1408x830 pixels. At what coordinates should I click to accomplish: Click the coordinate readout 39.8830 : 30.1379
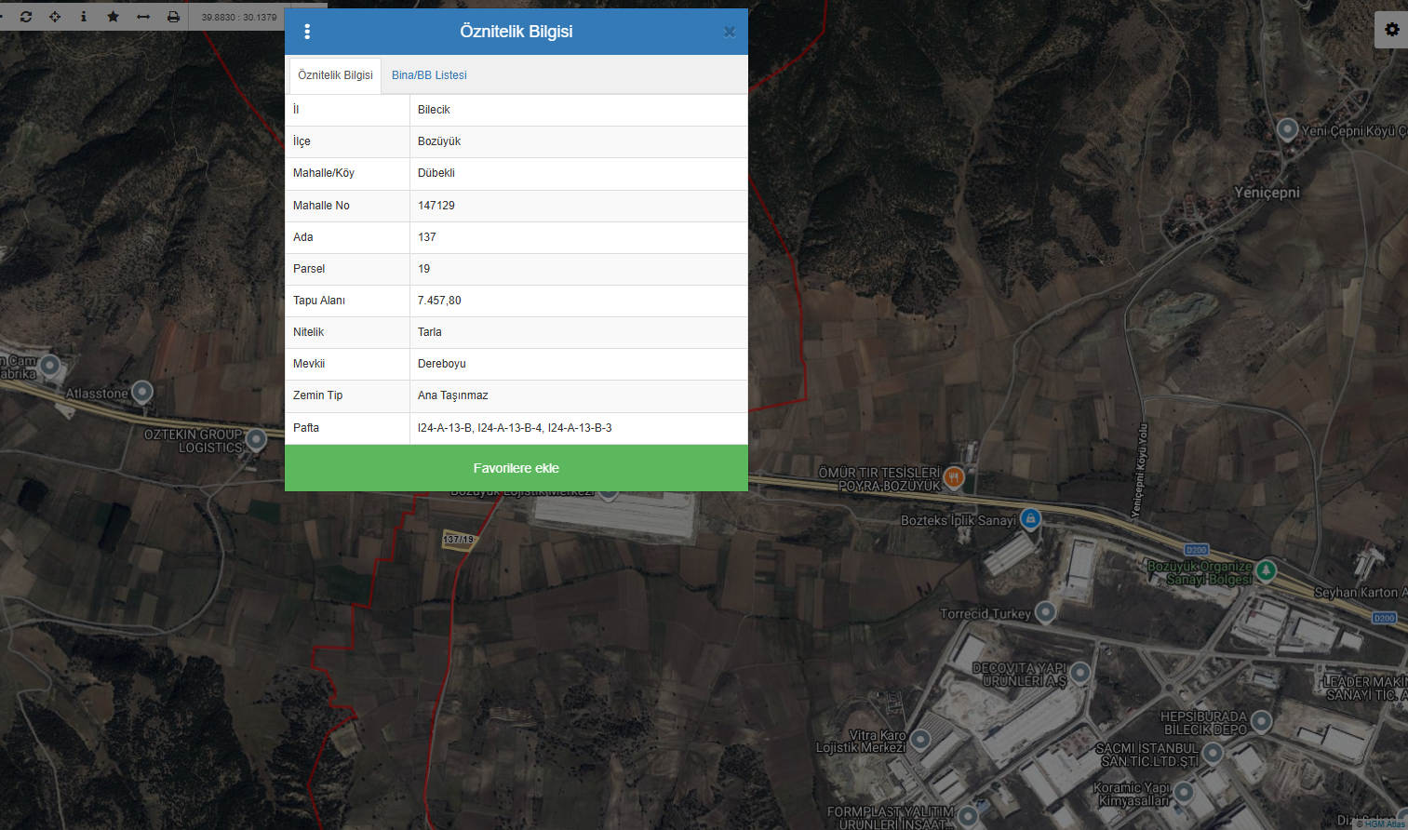pyautogui.click(x=239, y=17)
